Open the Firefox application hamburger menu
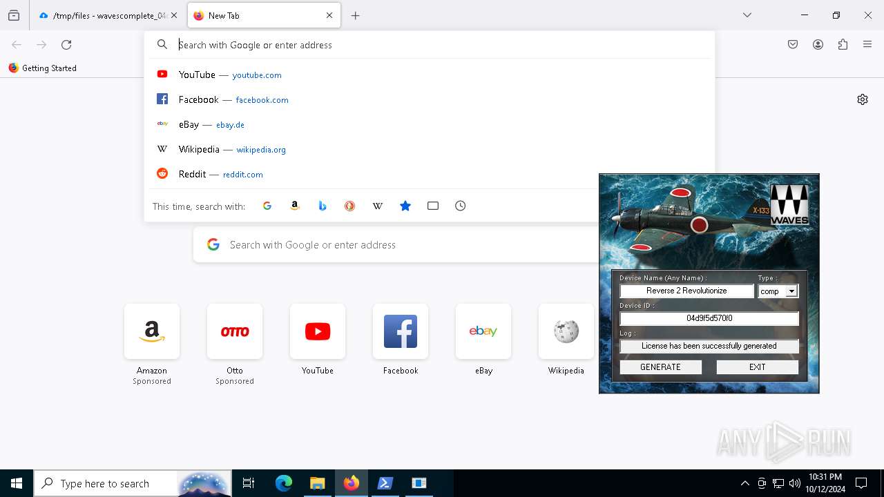This screenshot has width=884, height=497. click(867, 45)
